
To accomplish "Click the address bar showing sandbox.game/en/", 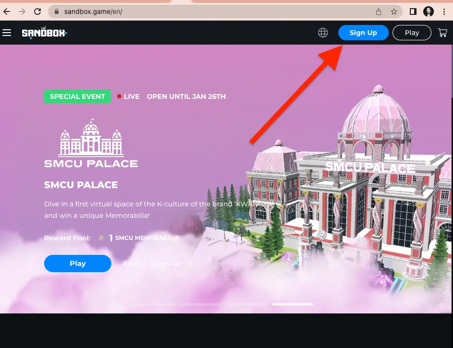I will (x=192, y=12).
